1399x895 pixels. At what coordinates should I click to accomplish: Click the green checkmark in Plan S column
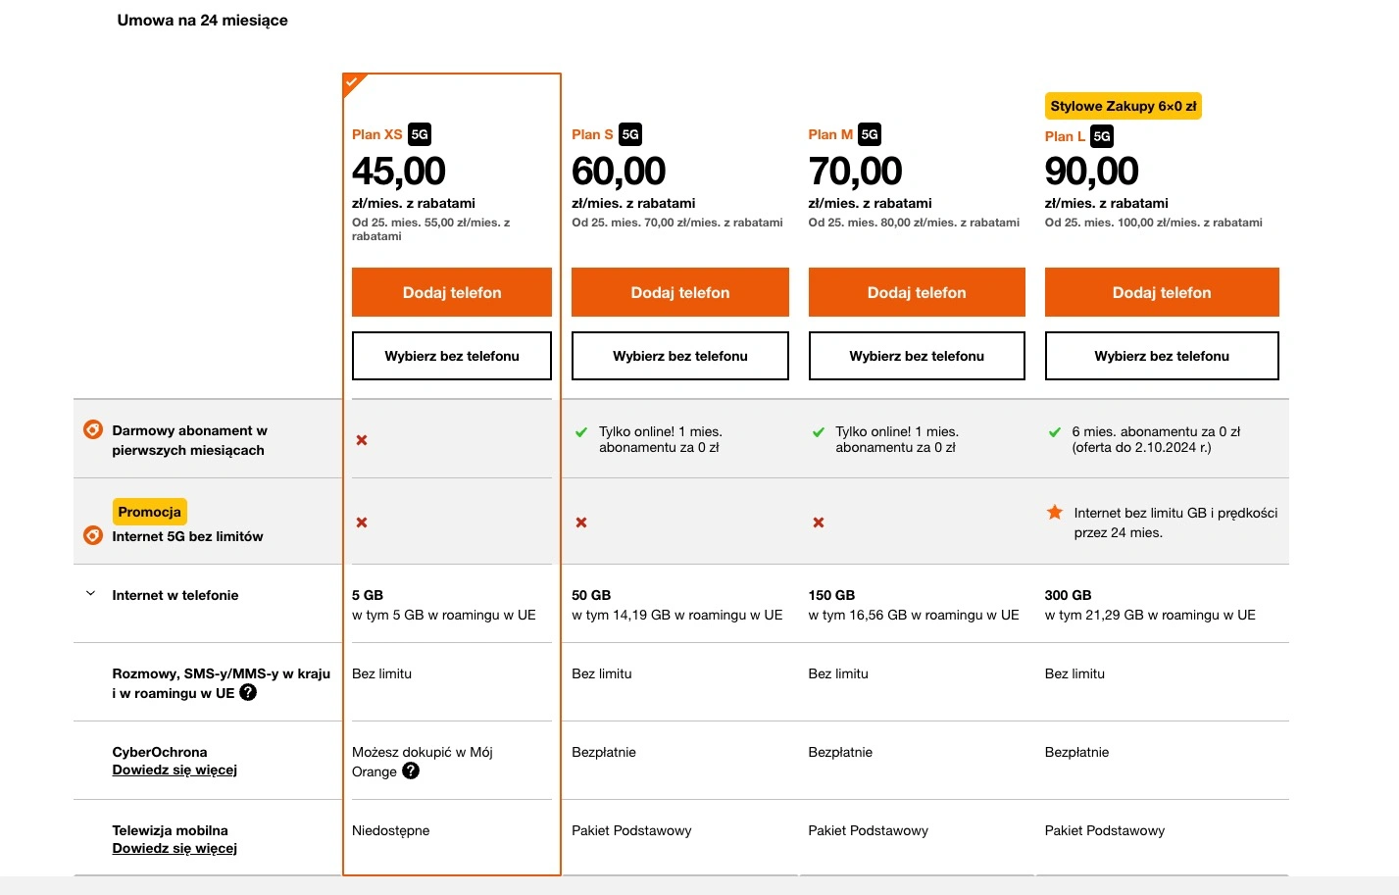tap(580, 432)
